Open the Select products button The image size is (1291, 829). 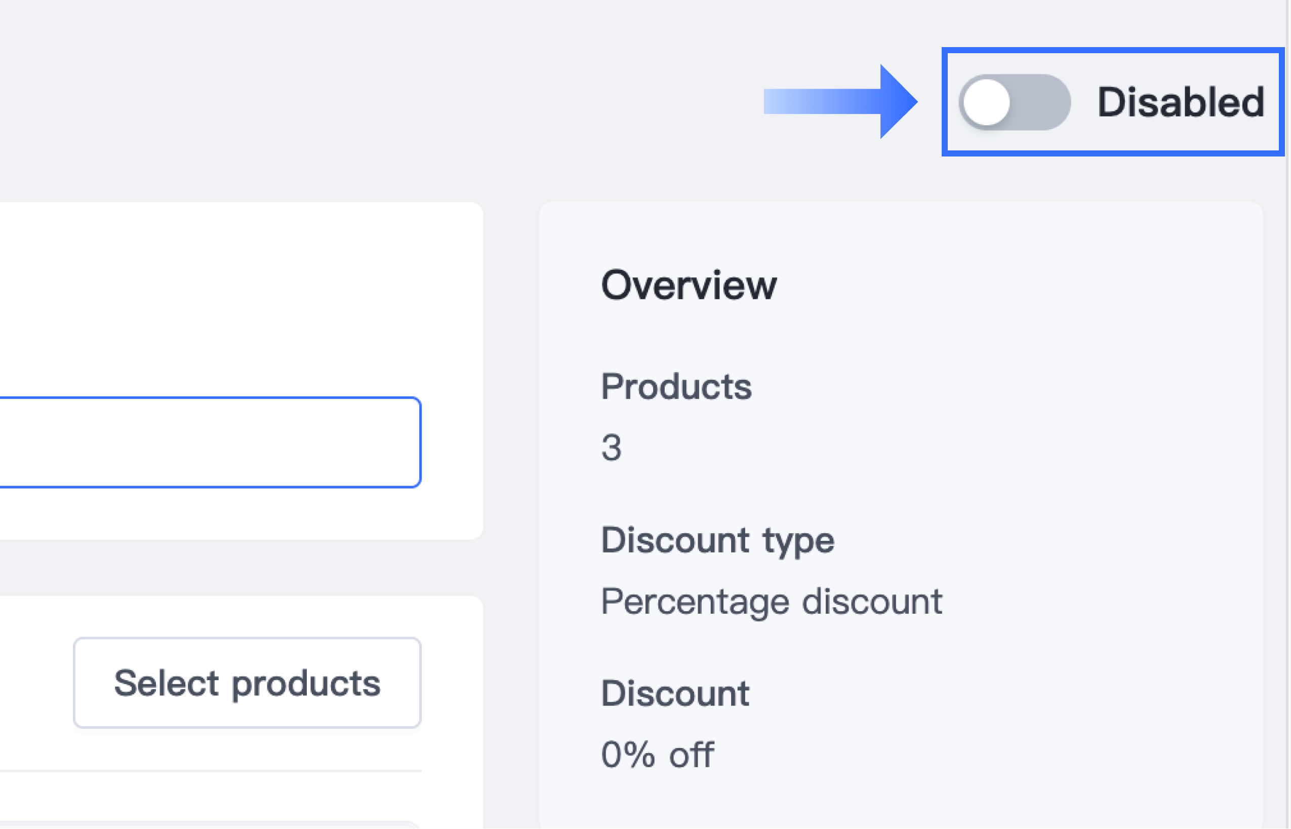tap(247, 683)
